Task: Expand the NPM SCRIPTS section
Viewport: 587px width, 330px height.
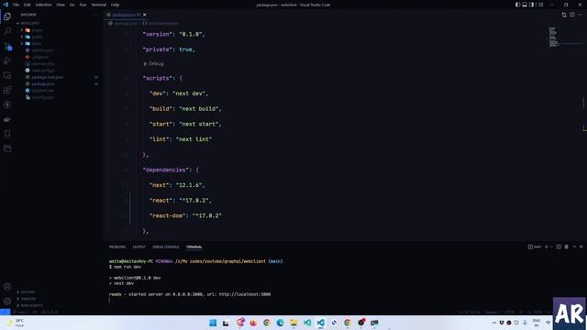Action: tap(30, 305)
